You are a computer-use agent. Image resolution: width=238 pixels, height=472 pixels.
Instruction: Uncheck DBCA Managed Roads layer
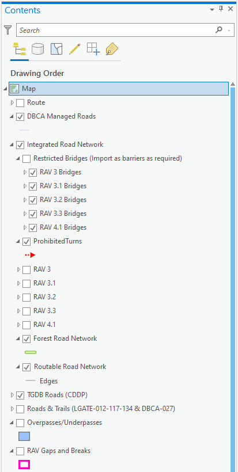click(20, 117)
